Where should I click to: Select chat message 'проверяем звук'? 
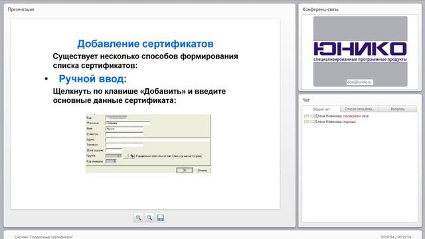356,116
